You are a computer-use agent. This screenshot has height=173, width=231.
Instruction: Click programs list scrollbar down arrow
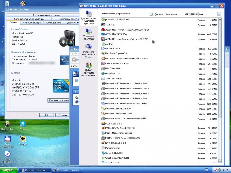(220, 161)
